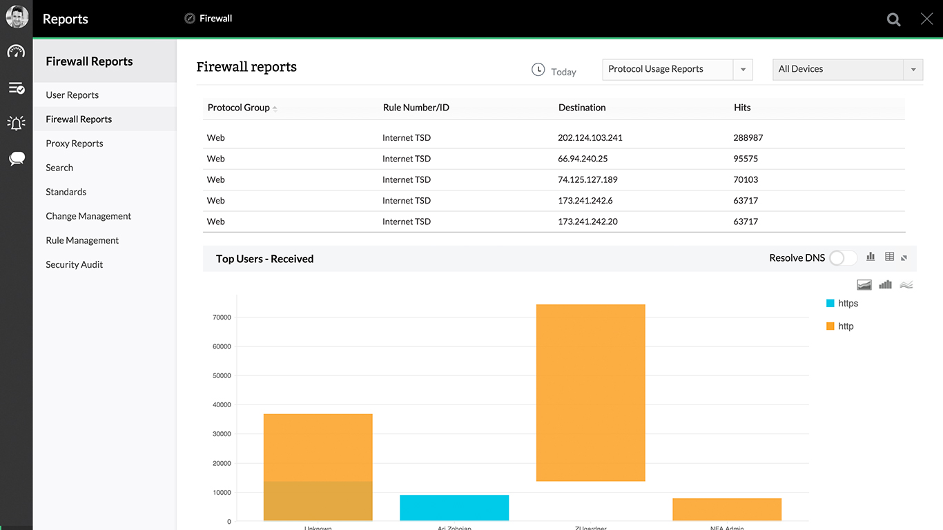Select the area chart type icon
This screenshot has height=530, width=943.
point(864,284)
